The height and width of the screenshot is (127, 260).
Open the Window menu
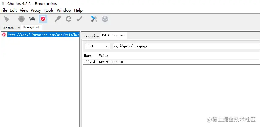pos(64,10)
